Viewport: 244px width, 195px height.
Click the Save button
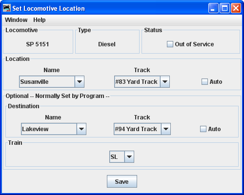(x=122, y=181)
